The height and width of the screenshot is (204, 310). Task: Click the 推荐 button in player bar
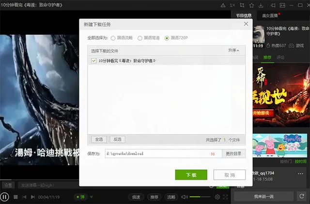pyautogui.click(x=154, y=197)
